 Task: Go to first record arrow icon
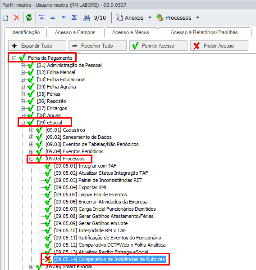point(42,18)
